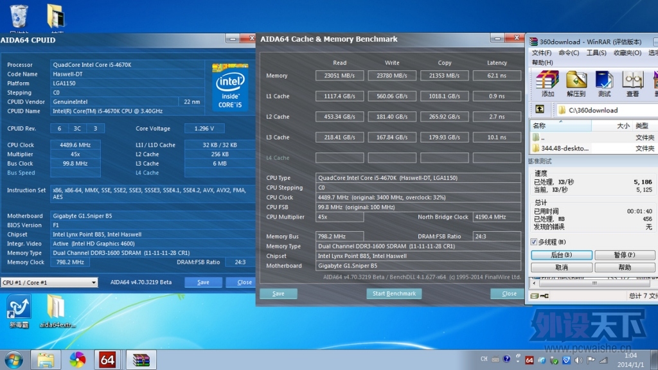Open the CPU #1 / Core #1 dropdown
658x370 pixels.
(x=49, y=283)
